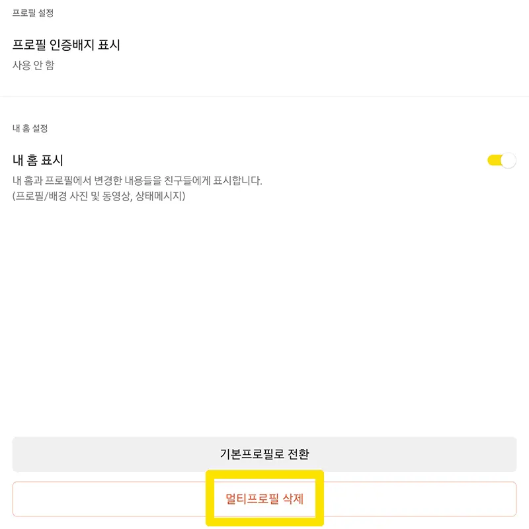
Task: Click the 내 홈 설정 section header
Action: (29, 129)
